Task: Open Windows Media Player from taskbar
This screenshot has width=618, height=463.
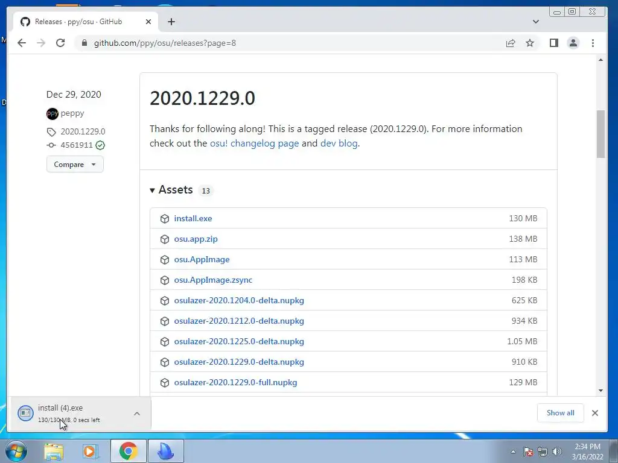Action: click(91, 451)
